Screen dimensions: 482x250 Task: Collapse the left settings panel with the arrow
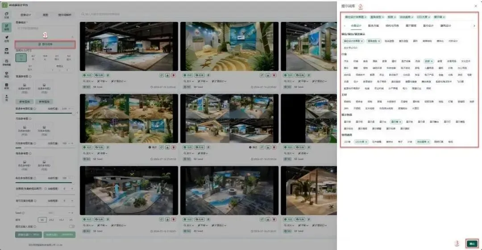click(77, 113)
